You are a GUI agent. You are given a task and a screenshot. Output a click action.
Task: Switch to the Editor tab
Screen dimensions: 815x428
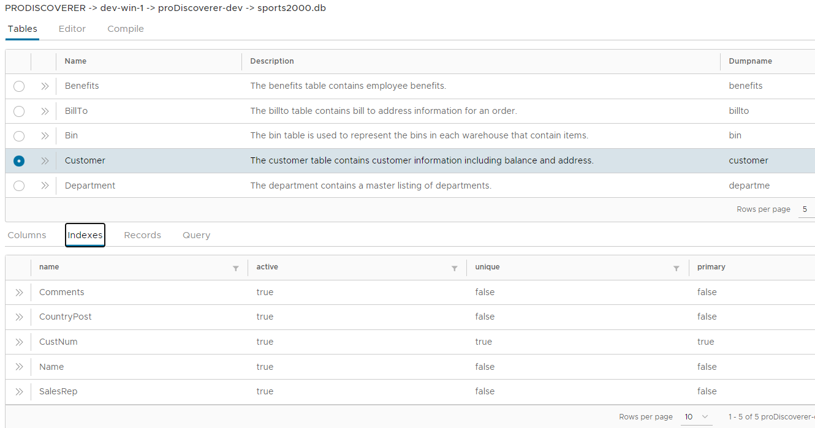(72, 28)
